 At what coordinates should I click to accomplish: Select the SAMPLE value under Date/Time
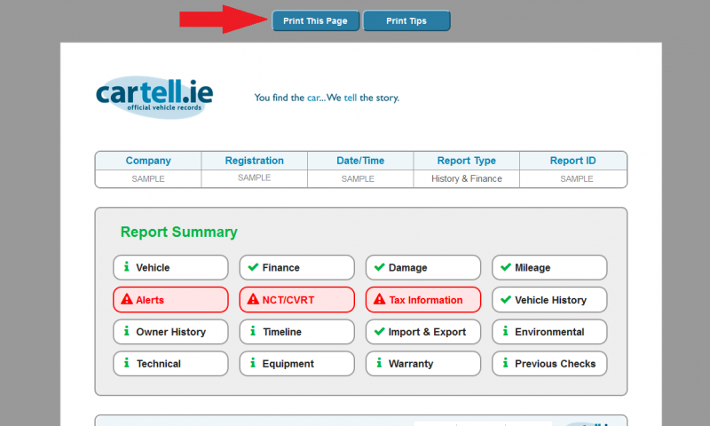click(358, 178)
